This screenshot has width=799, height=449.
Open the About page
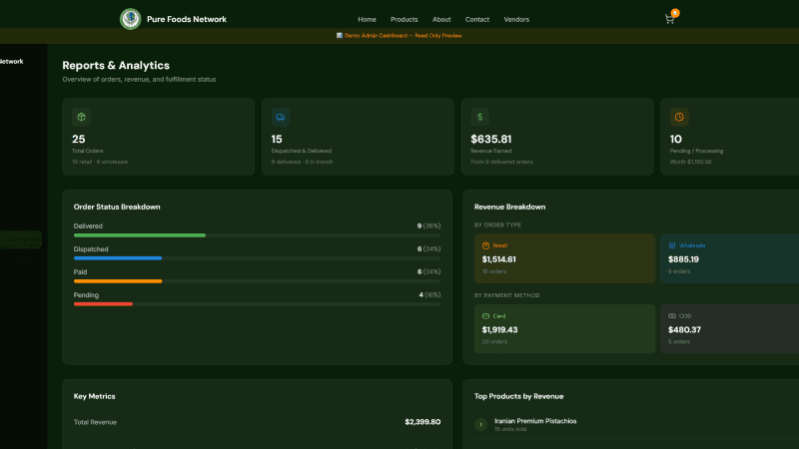(x=441, y=19)
